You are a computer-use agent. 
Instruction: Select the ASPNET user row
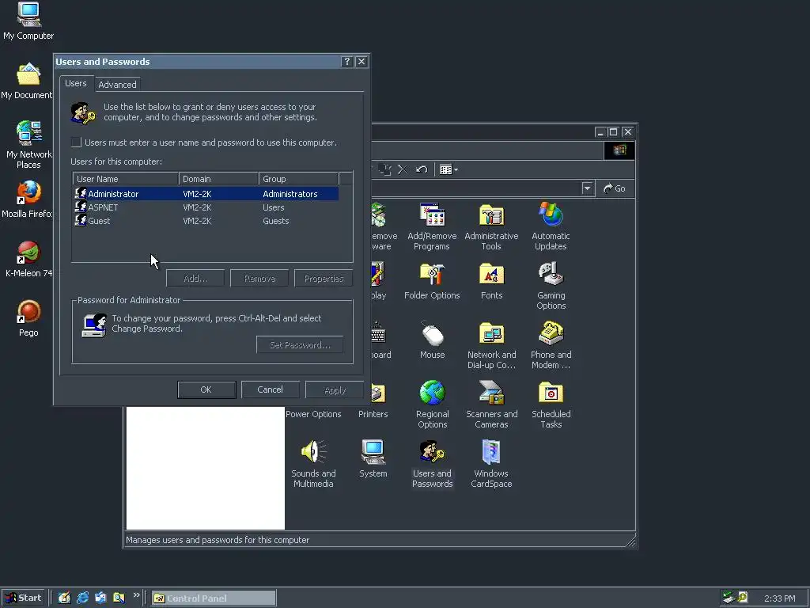point(206,207)
